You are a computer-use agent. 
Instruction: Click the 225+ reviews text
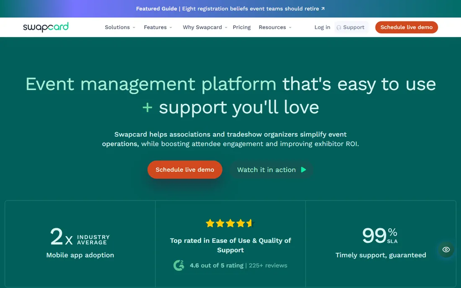click(268, 265)
